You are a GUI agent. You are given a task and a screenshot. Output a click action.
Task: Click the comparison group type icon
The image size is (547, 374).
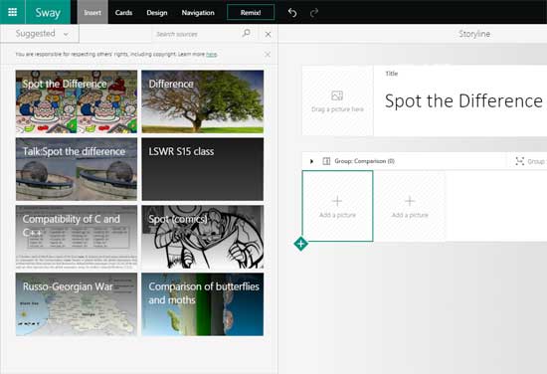326,161
